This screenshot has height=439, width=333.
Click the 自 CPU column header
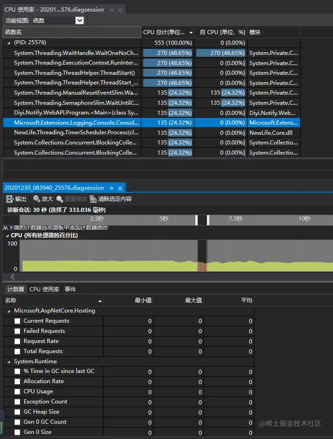(x=220, y=32)
